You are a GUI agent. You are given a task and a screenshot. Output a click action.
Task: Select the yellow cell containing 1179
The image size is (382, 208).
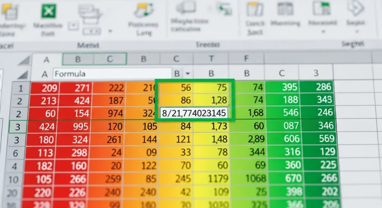[x=212, y=179]
